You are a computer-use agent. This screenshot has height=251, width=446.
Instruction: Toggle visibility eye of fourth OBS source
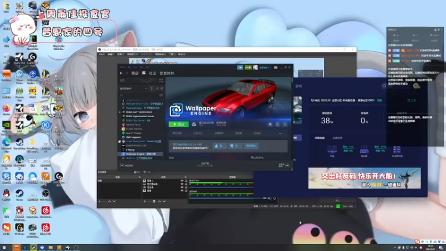[182, 190]
